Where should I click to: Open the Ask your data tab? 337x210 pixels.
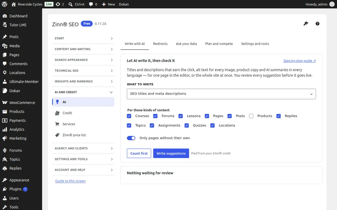click(x=186, y=44)
